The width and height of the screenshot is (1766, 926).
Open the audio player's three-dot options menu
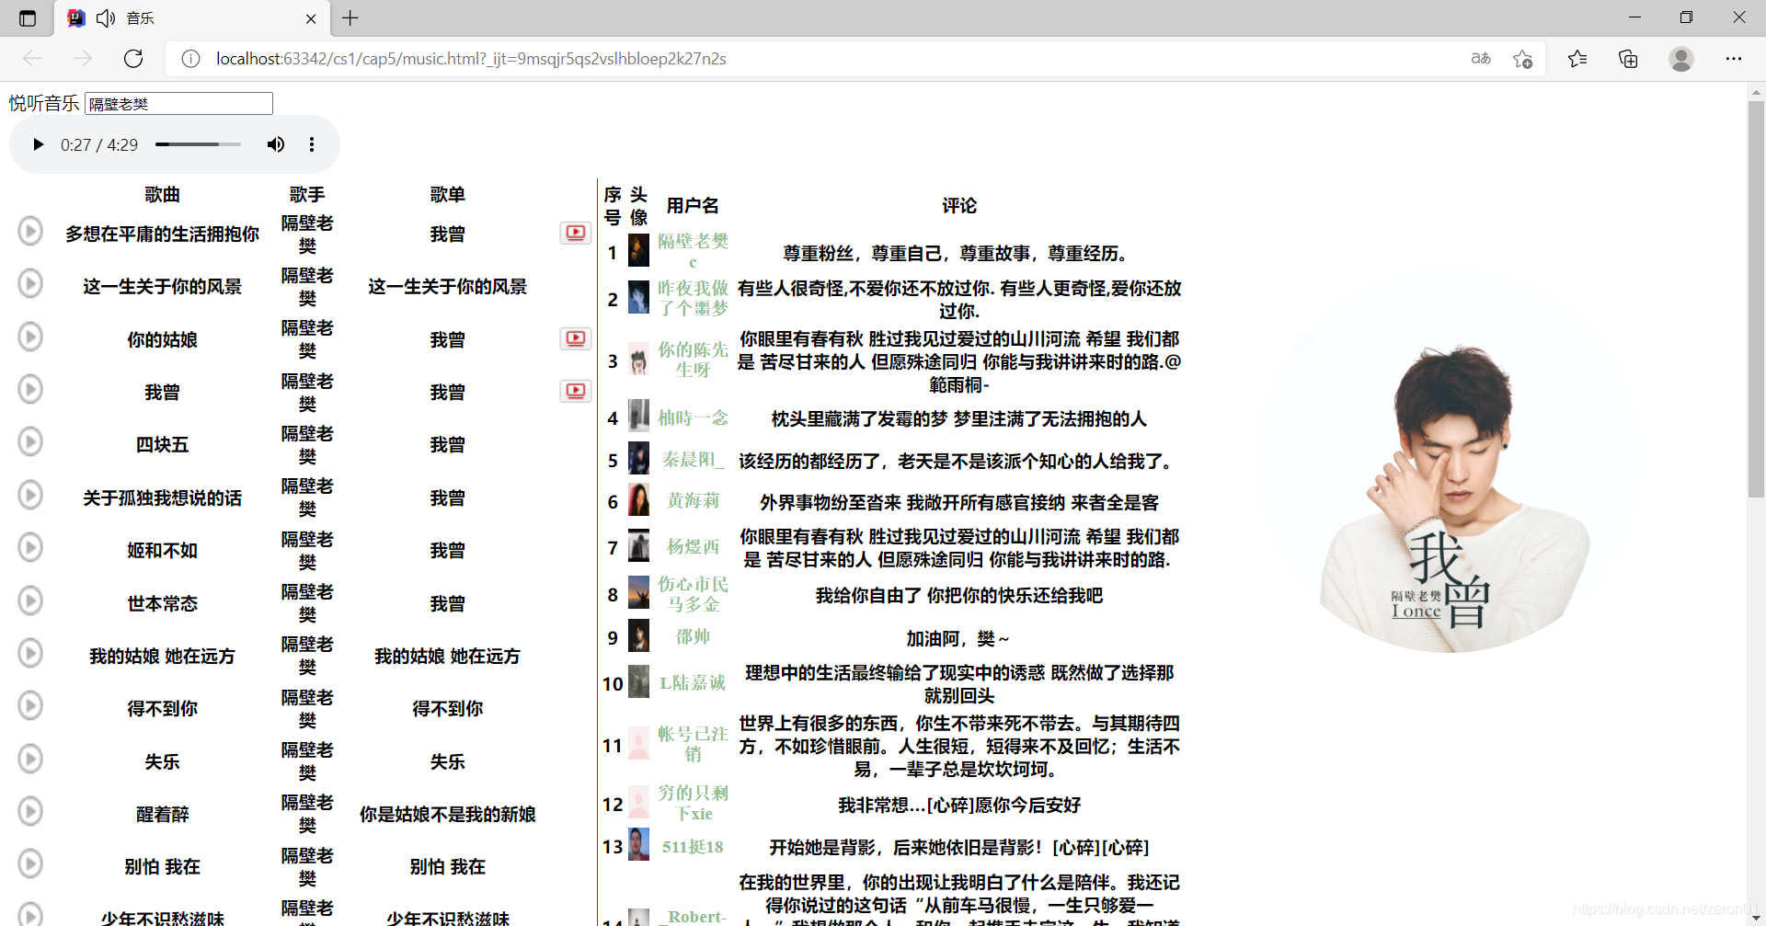click(x=311, y=144)
